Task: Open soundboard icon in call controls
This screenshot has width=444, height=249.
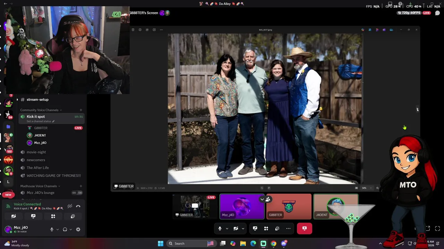Action: tap(277, 228)
